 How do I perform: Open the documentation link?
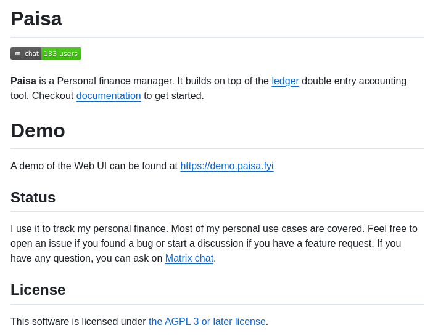click(109, 96)
